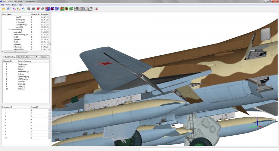Image resolution: width=279 pixels, height=151 pixels.
Task: Open the Extras menu
Action: coord(14,5)
